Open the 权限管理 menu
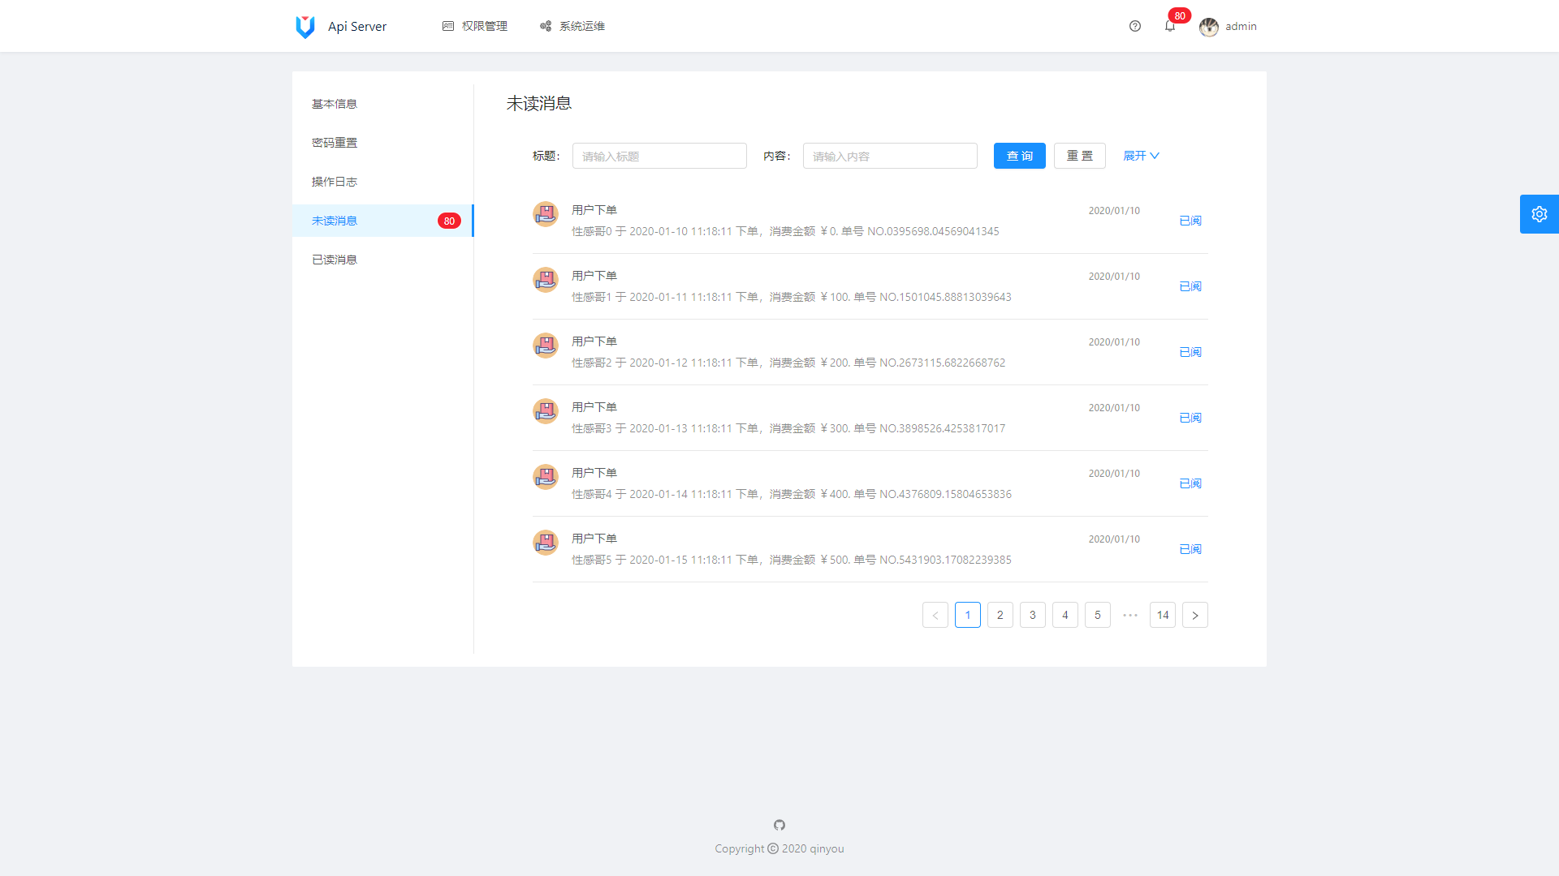1559x876 pixels. point(475,26)
